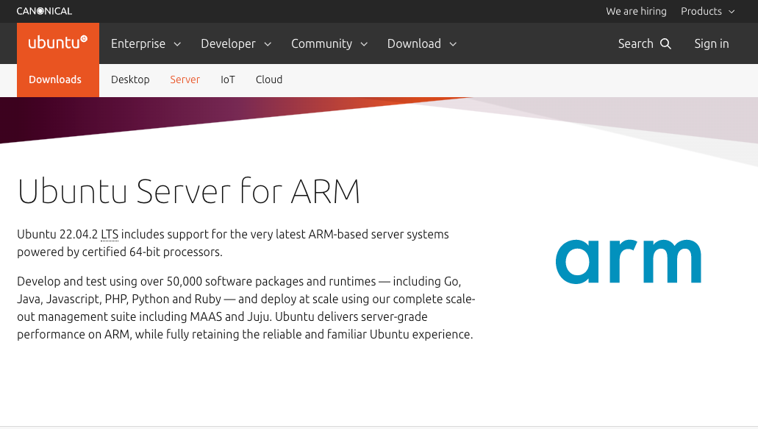Open the Ubuntu home logo
This screenshot has width=758, height=429.
tap(58, 43)
